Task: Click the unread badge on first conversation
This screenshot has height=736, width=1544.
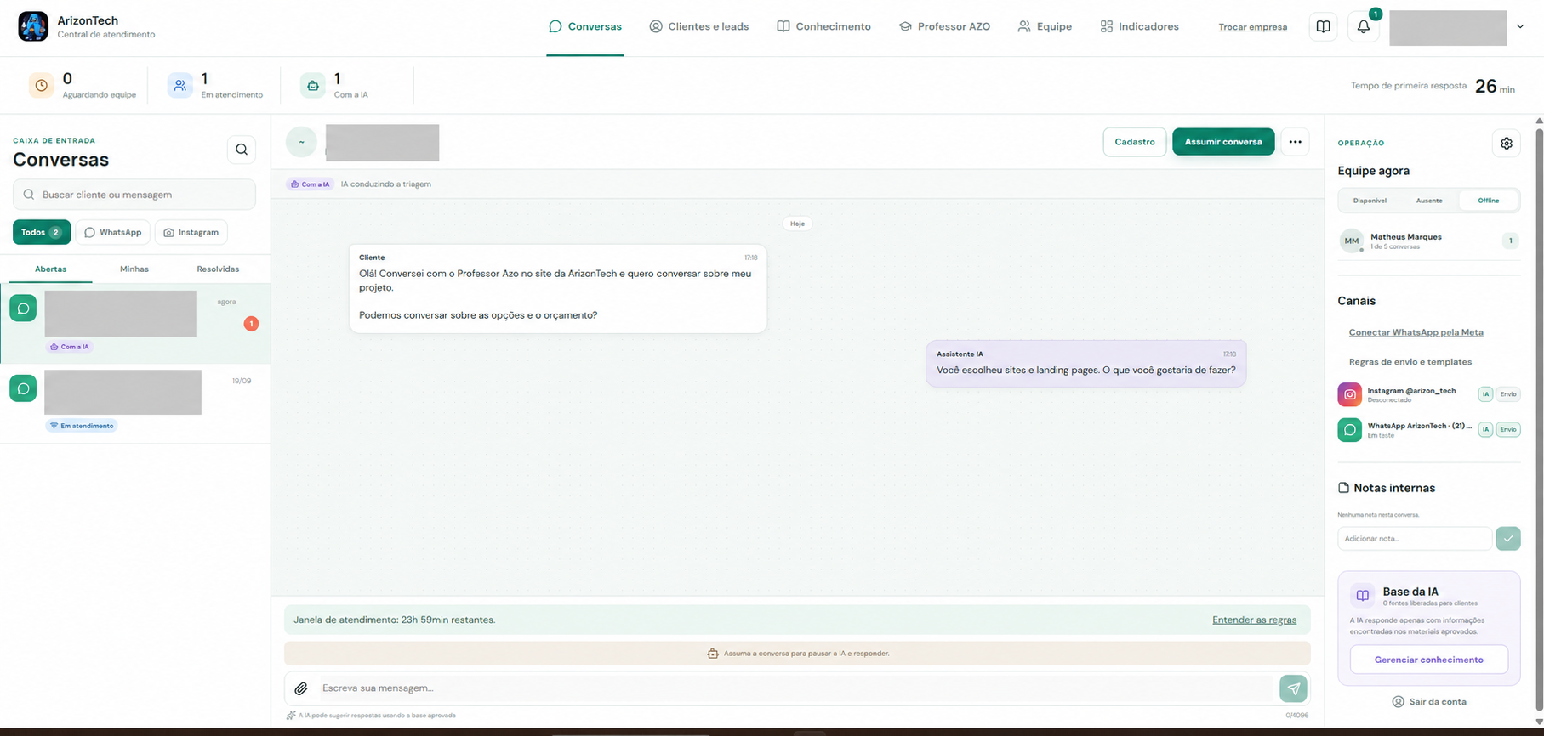Action: pyautogui.click(x=251, y=324)
